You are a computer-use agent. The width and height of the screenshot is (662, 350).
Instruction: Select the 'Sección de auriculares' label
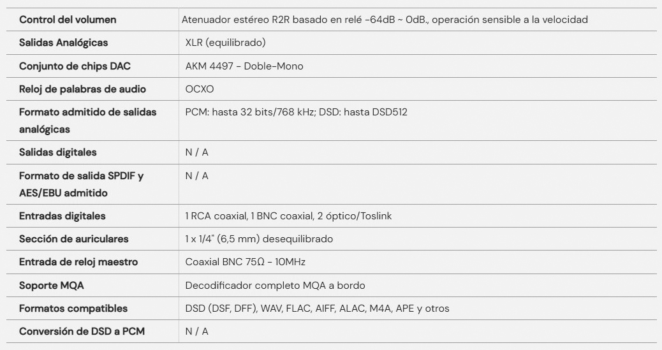(x=73, y=239)
